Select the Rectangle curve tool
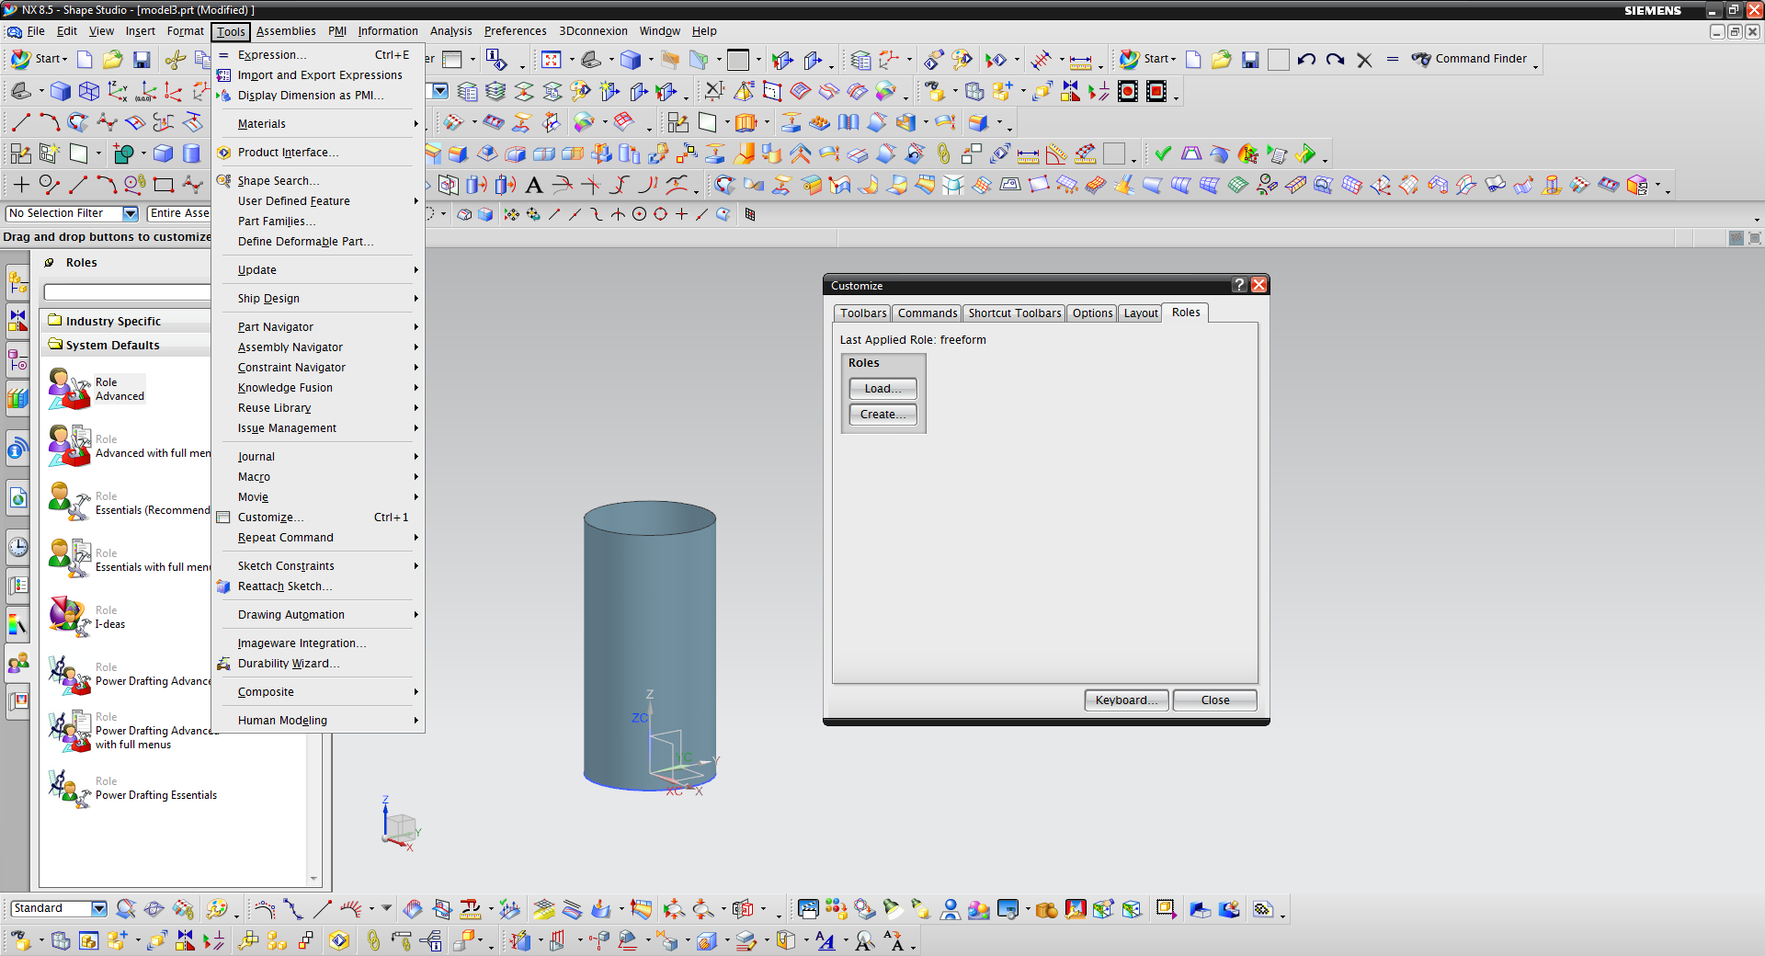The height and width of the screenshot is (956, 1765). (164, 185)
